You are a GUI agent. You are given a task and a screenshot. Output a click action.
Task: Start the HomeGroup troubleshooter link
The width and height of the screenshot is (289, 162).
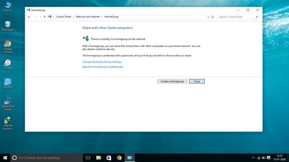[x=103, y=67]
